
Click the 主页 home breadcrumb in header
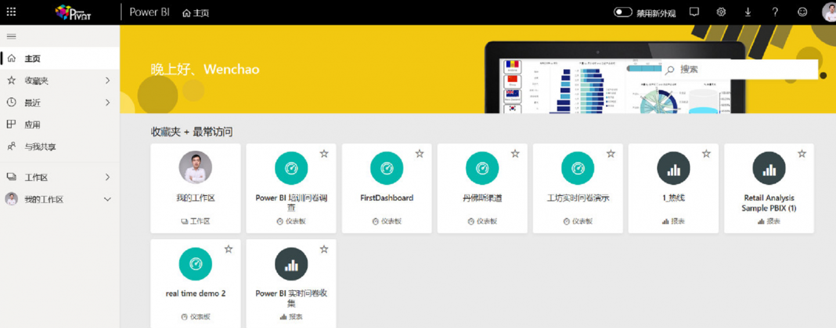[x=196, y=13]
